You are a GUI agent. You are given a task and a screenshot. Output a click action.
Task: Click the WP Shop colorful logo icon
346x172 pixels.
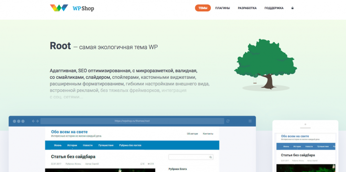(x=59, y=8)
